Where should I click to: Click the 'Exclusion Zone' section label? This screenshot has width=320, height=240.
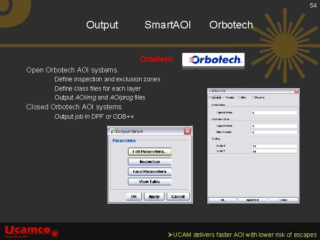click(x=220, y=119)
